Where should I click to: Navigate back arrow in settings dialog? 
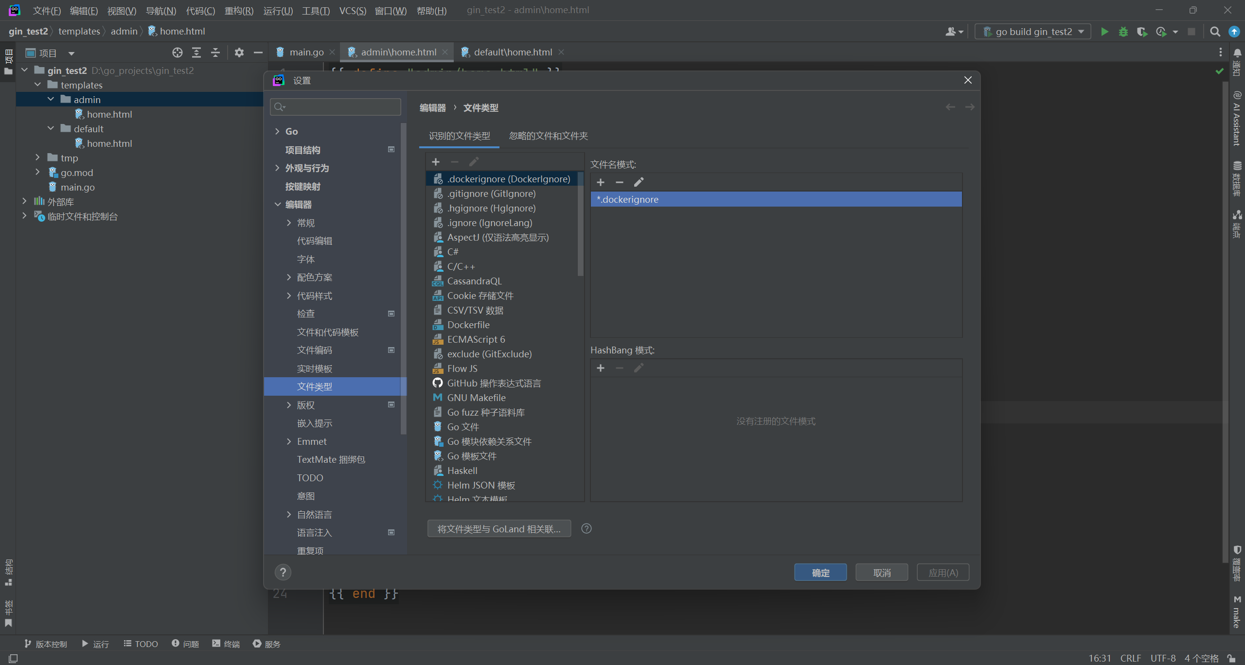coord(950,107)
